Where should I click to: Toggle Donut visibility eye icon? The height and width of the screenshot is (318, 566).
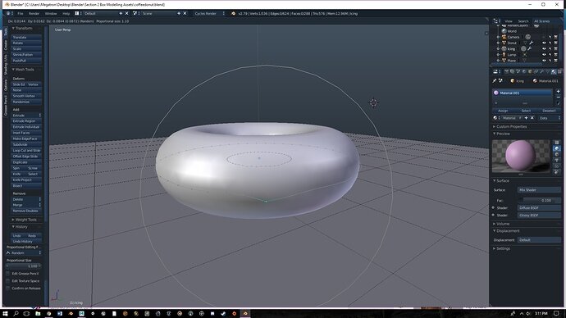[544, 43]
